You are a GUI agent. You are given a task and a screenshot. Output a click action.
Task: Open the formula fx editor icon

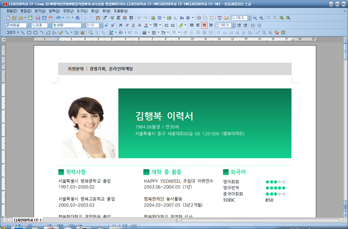[x=182, y=18]
